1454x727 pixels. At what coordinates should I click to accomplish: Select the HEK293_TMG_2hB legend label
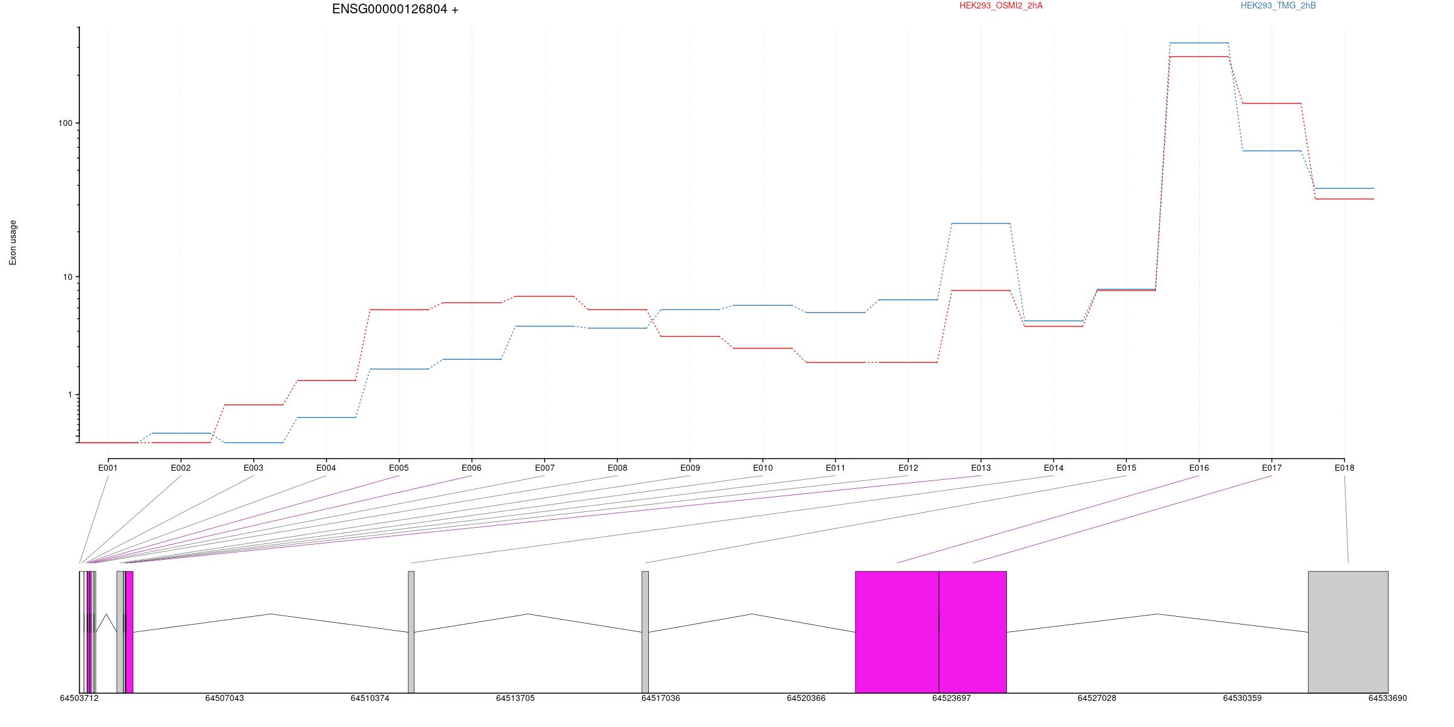coord(1278,5)
